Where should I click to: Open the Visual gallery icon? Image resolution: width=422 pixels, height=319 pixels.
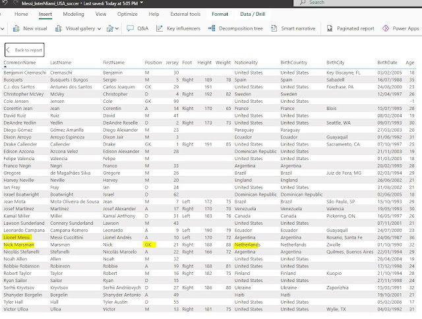59,28
